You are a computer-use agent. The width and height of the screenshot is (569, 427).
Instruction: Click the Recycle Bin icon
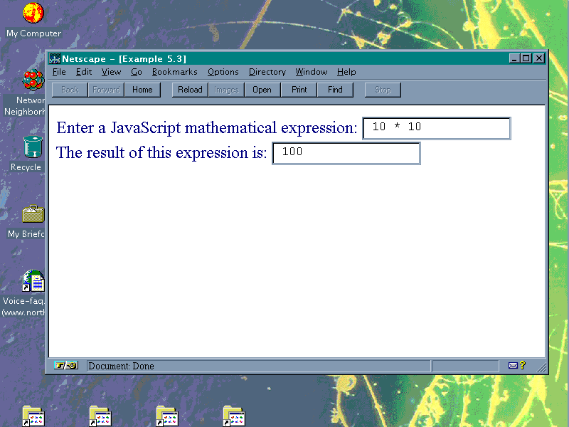[x=33, y=146]
